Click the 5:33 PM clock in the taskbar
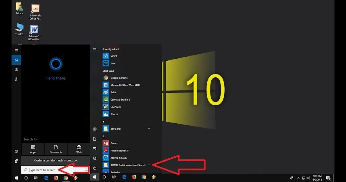The width and height of the screenshot is (346, 182). click(x=317, y=178)
